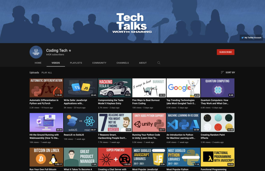Open the Quantum Computing thumbnail
265x171 pixels.
pyautogui.click(x=217, y=88)
